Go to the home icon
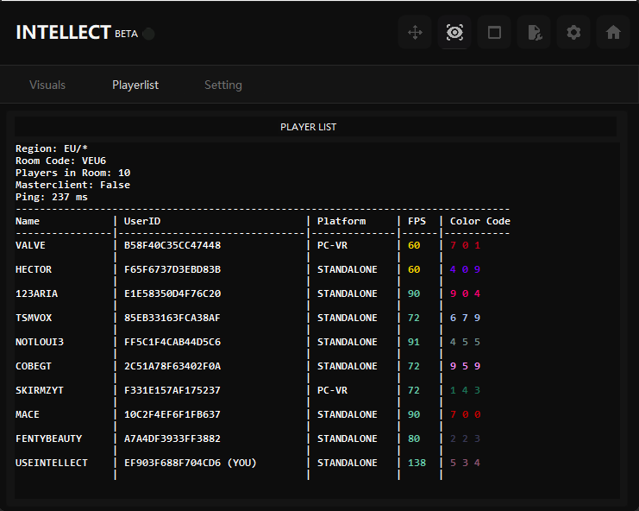639x511 pixels. [613, 33]
